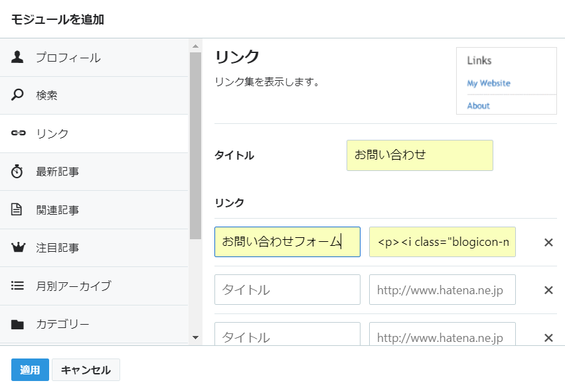Click the stopwatch icon for latest articles
The width and height of the screenshot is (565, 385).
coord(18,172)
